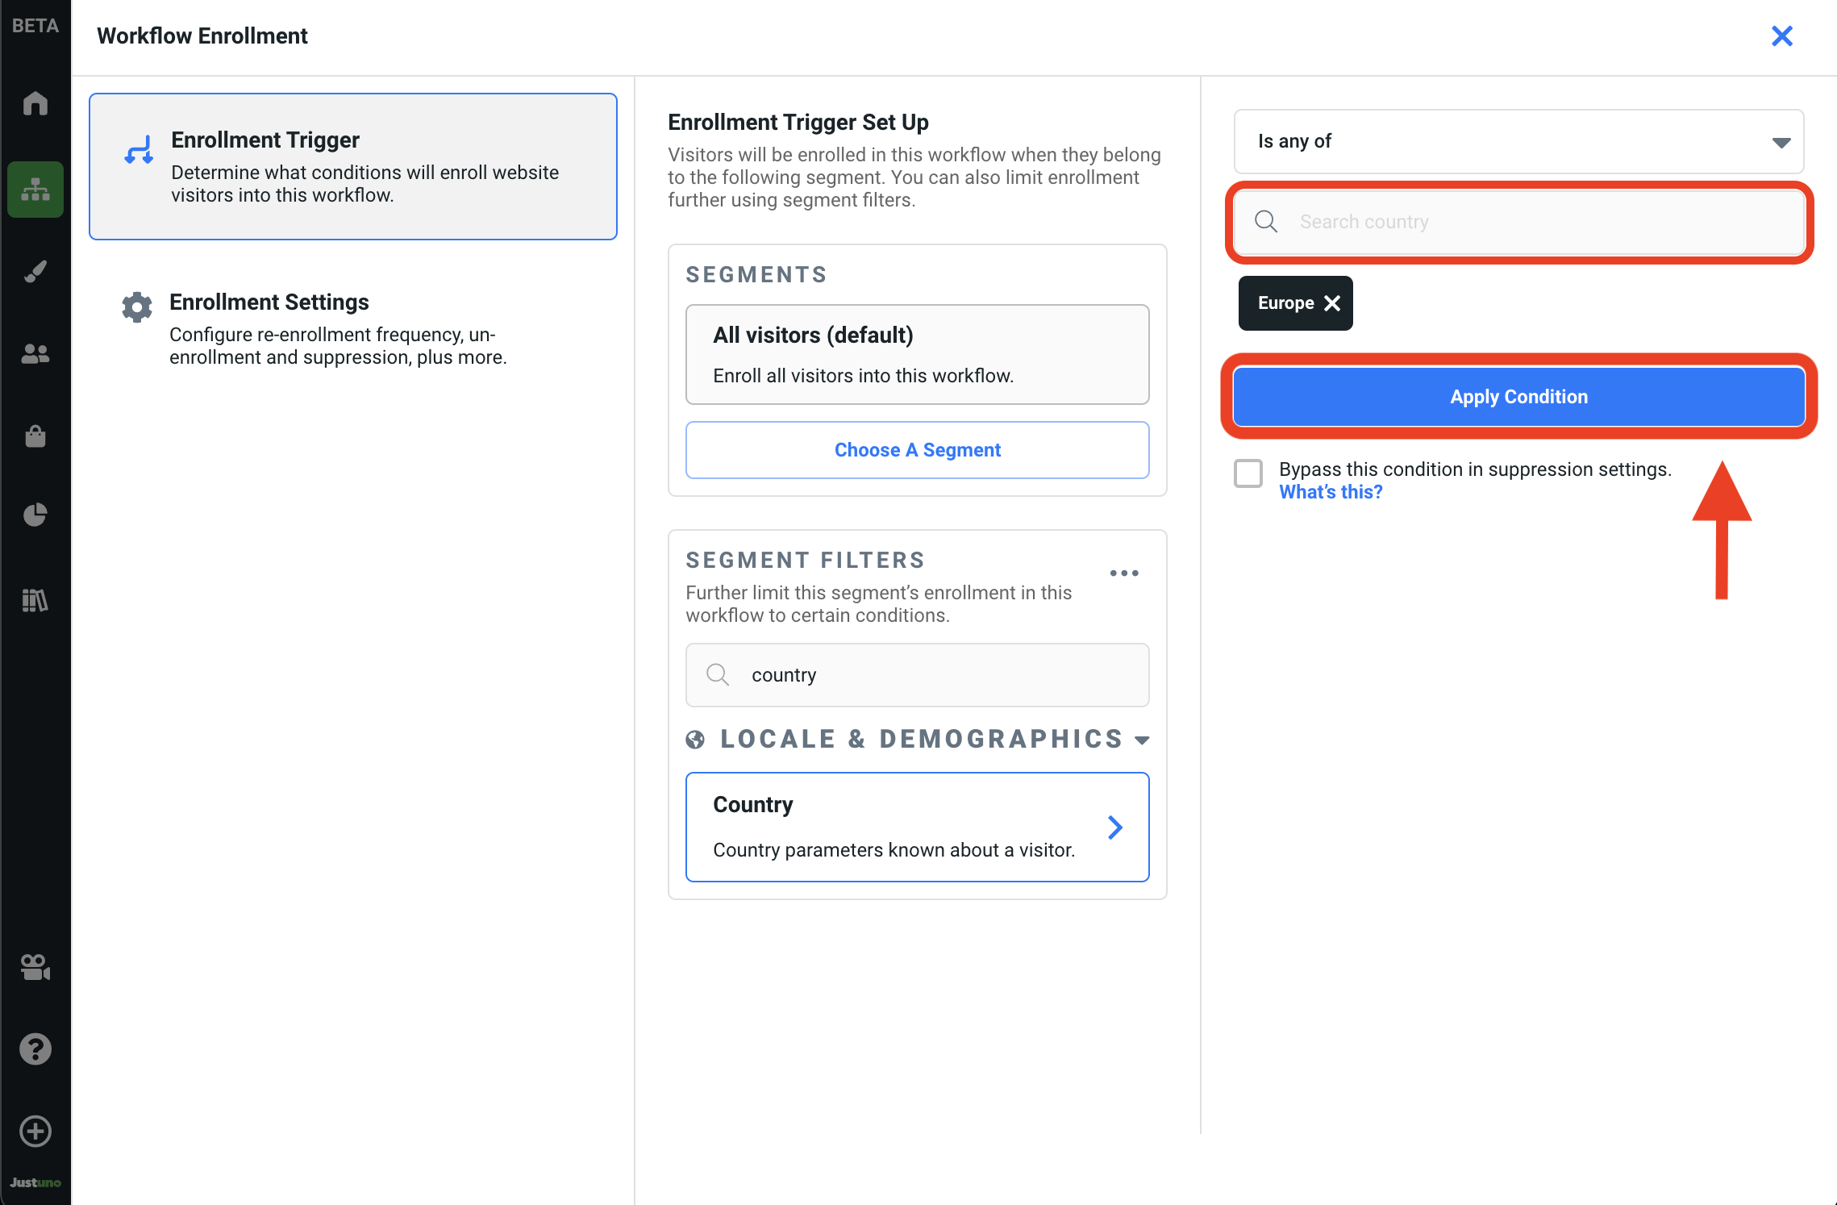Select the Enrollment Trigger tab
Screen dimensions: 1837x1205
(x=353, y=166)
